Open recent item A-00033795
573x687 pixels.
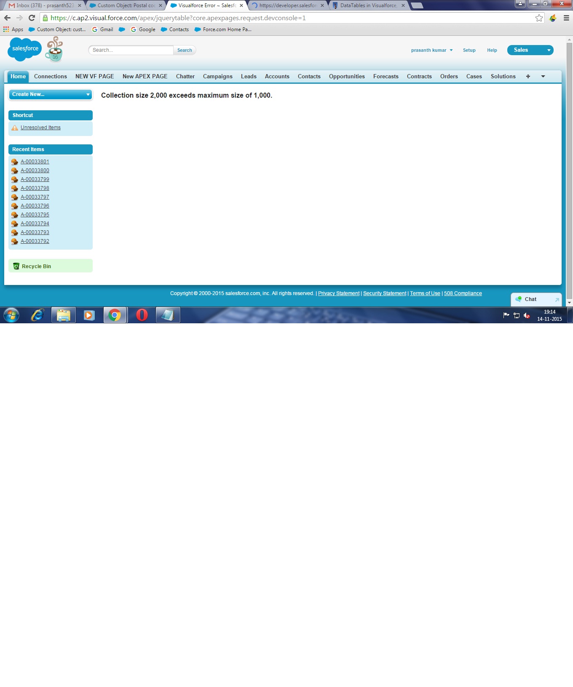pyautogui.click(x=35, y=215)
